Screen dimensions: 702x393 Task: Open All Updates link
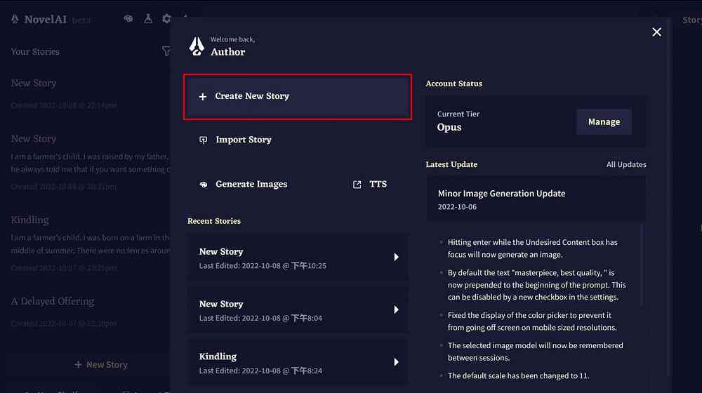pyautogui.click(x=626, y=164)
